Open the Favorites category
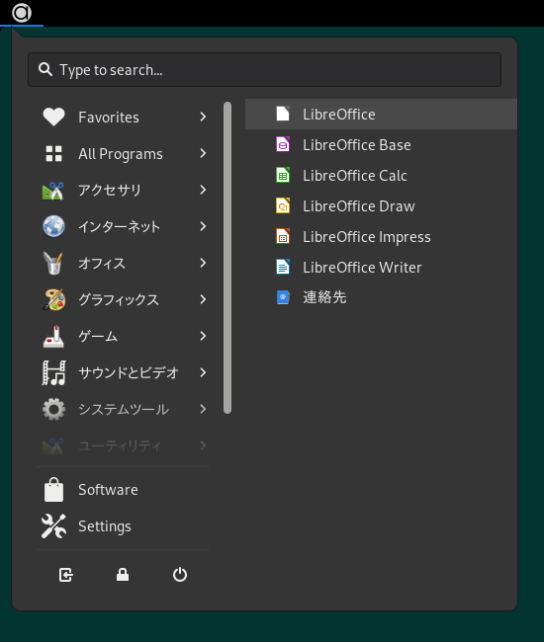 [124, 118]
